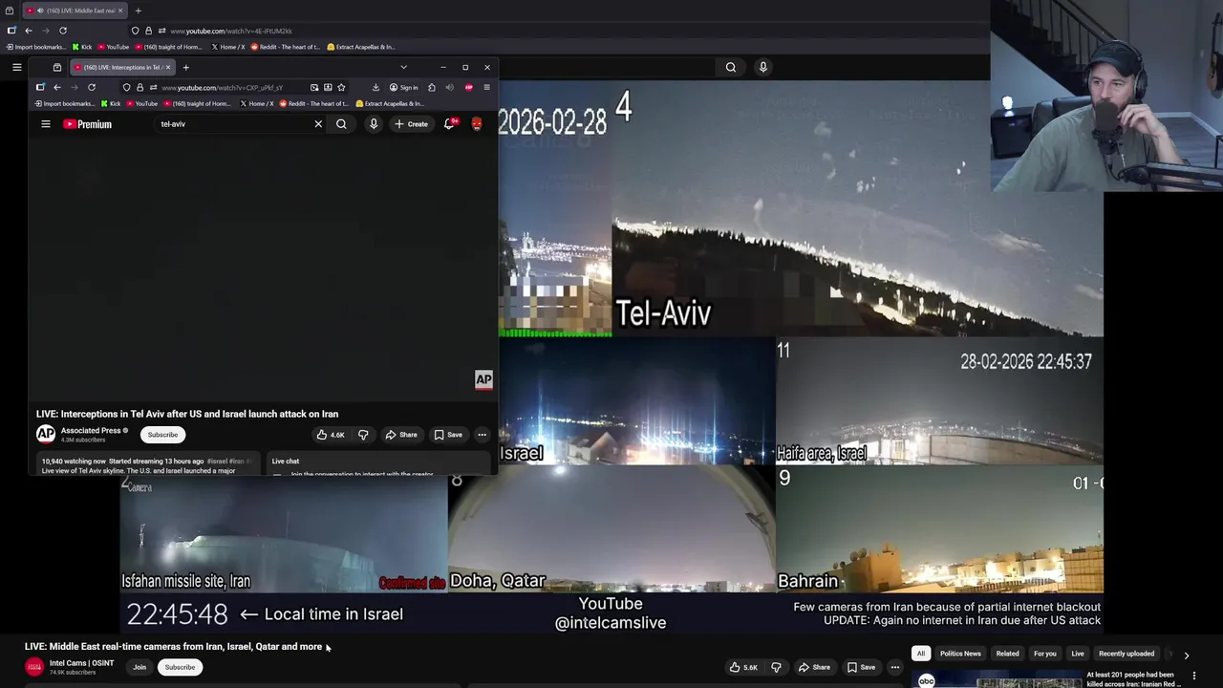Reload the page in the front window
This screenshot has height=688, width=1223.
92,87
